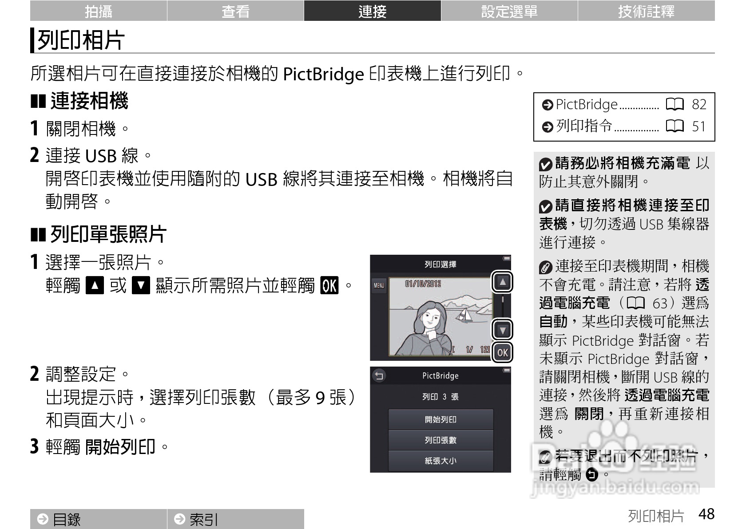Click the battery icon on the PictBridge screen

click(506, 370)
